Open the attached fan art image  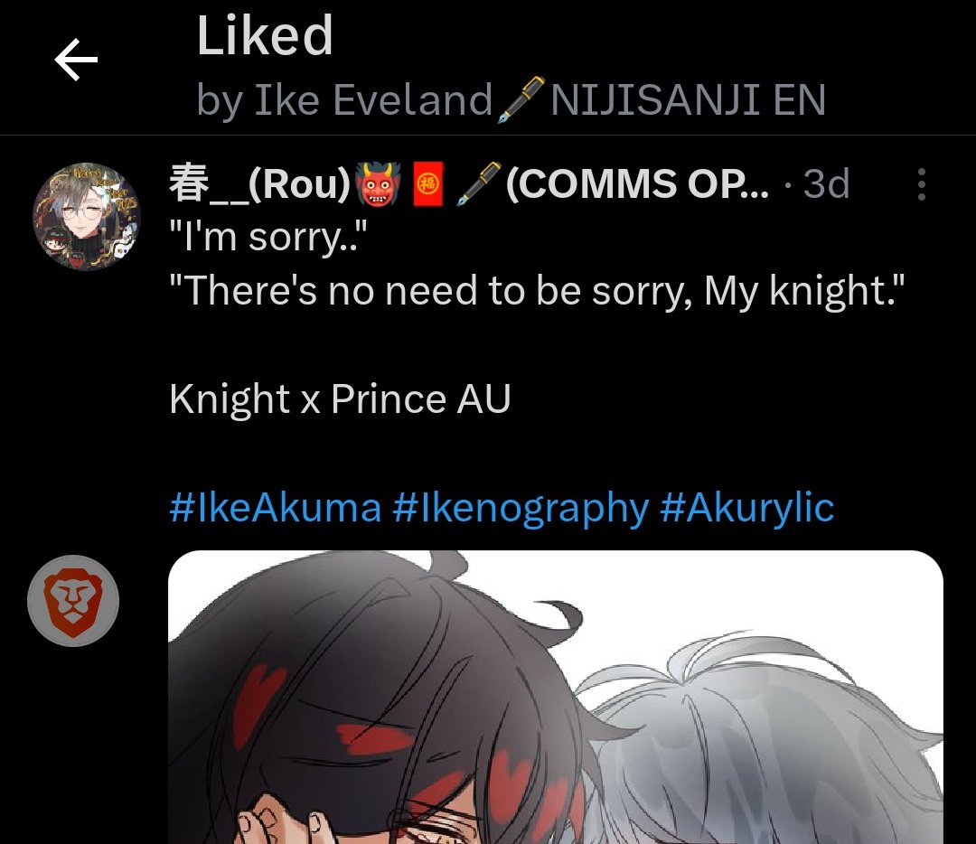[x=555, y=697]
